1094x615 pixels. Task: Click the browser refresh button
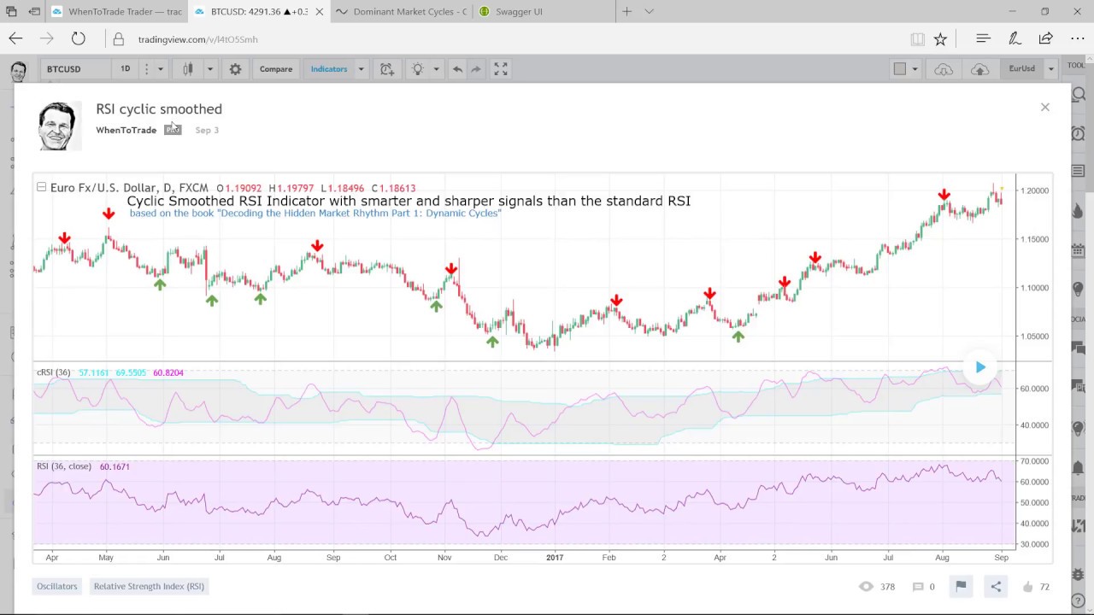78,38
